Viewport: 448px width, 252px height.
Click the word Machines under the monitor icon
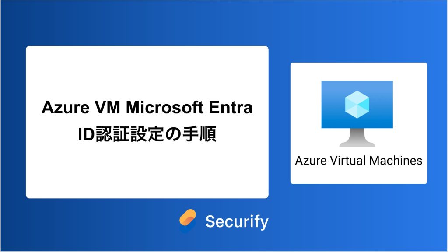[395, 160]
